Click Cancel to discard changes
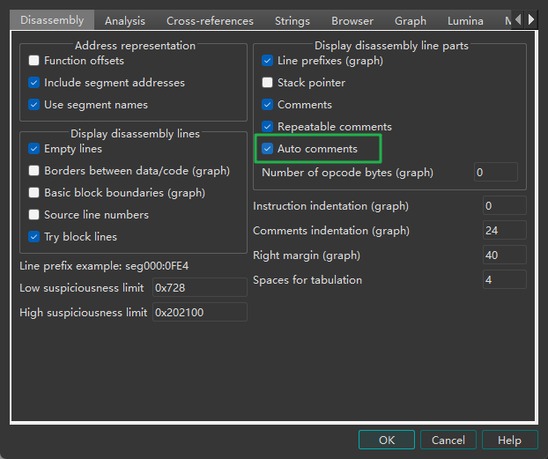This screenshot has width=548, height=459. pos(448,440)
